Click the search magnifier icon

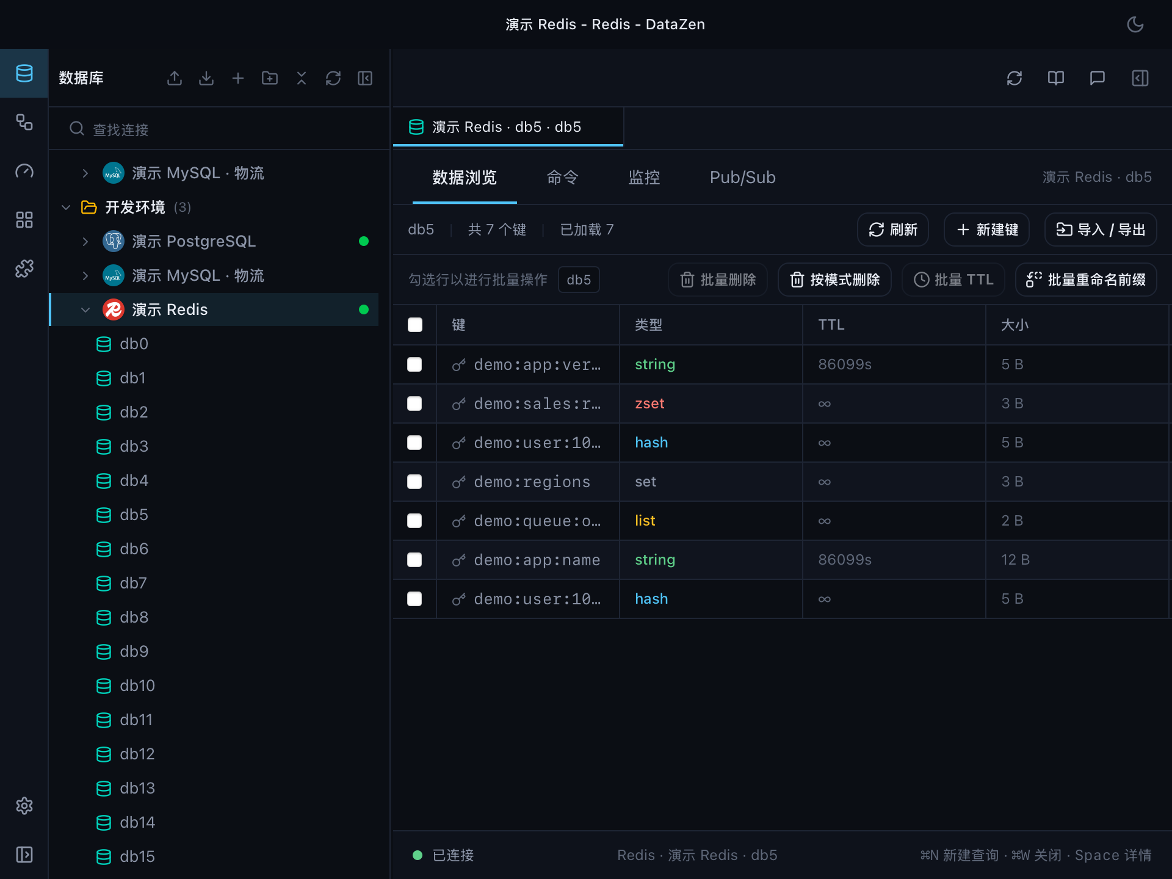tap(77, 129)
